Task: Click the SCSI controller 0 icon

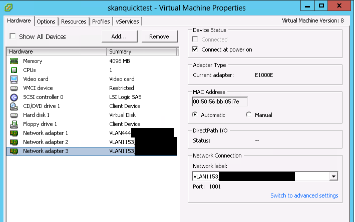Action: click(14, 97)
